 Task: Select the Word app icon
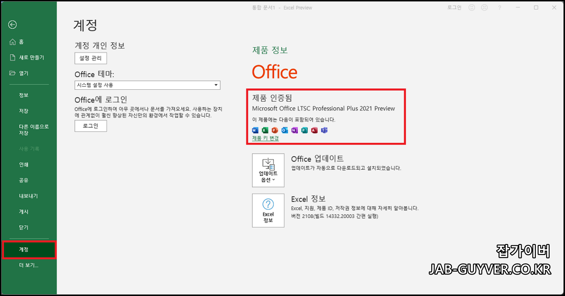255,130
